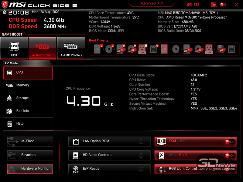Click the DDR Speed 3600 MHz readout
This screenshot has width=243, height=182.
(38, 26)
